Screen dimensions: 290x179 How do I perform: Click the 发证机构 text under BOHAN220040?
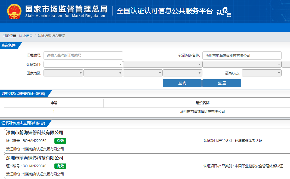click(x=35, y=174)
